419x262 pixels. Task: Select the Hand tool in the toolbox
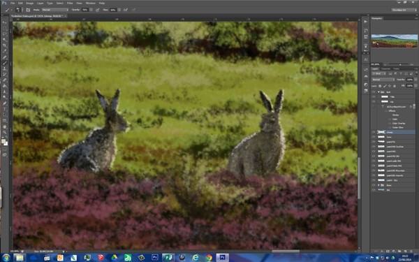pos(5,126)
